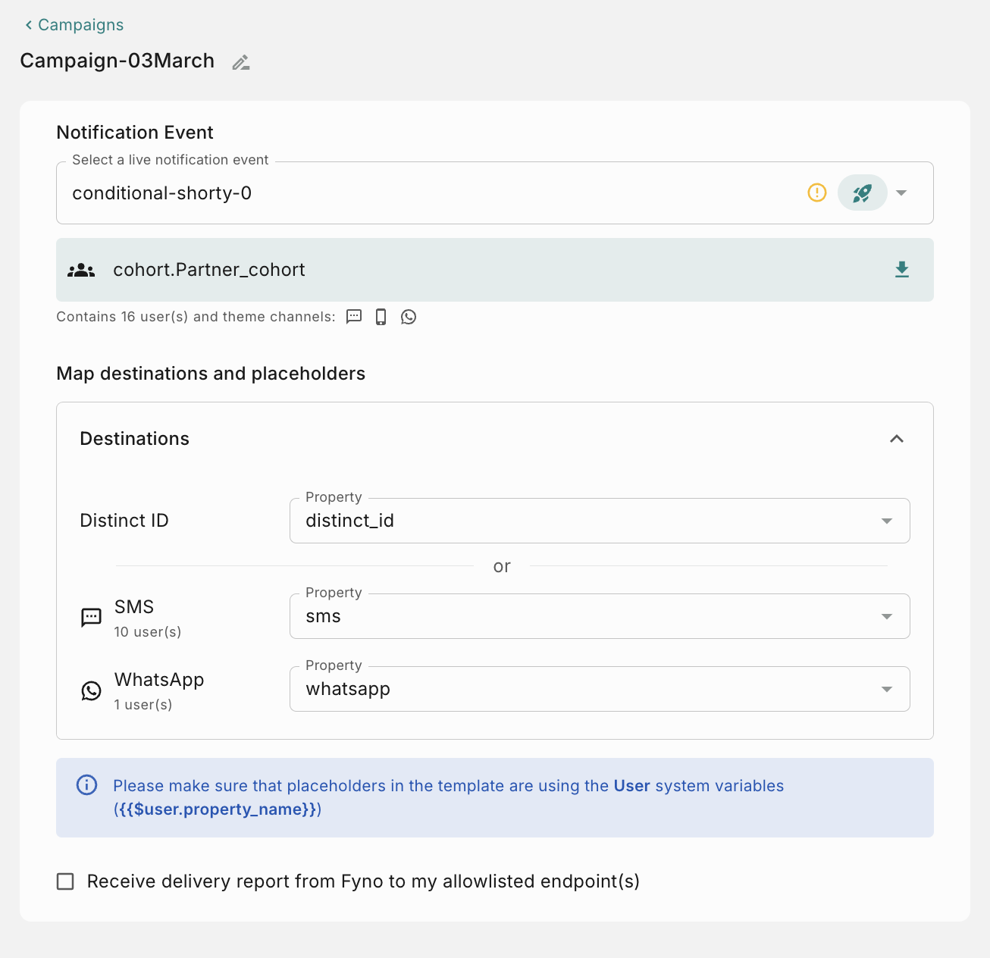Click the mobile push channel icon
This screenshot has height=958, width=990.
[x=381, y=317]
